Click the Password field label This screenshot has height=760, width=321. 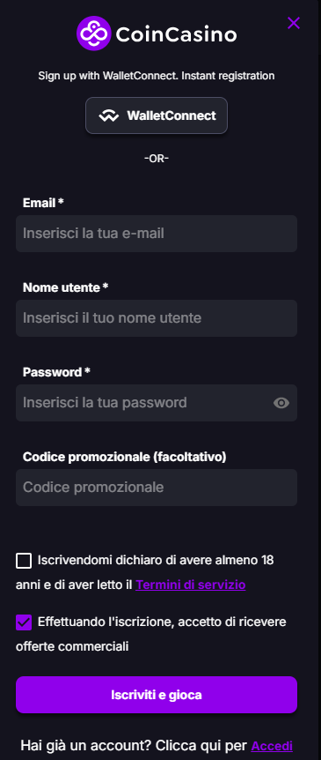pos(56,372)
